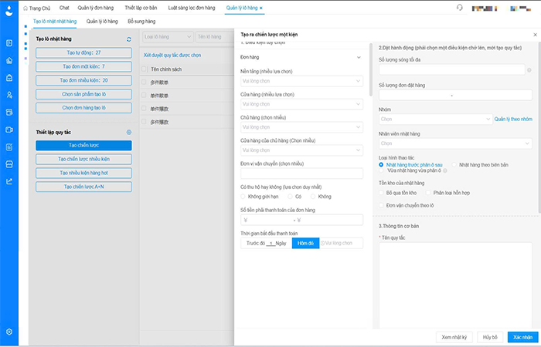
Task: Select the Không giới hạn radio option
Action: pyautogui.click(x=245, y=197)
